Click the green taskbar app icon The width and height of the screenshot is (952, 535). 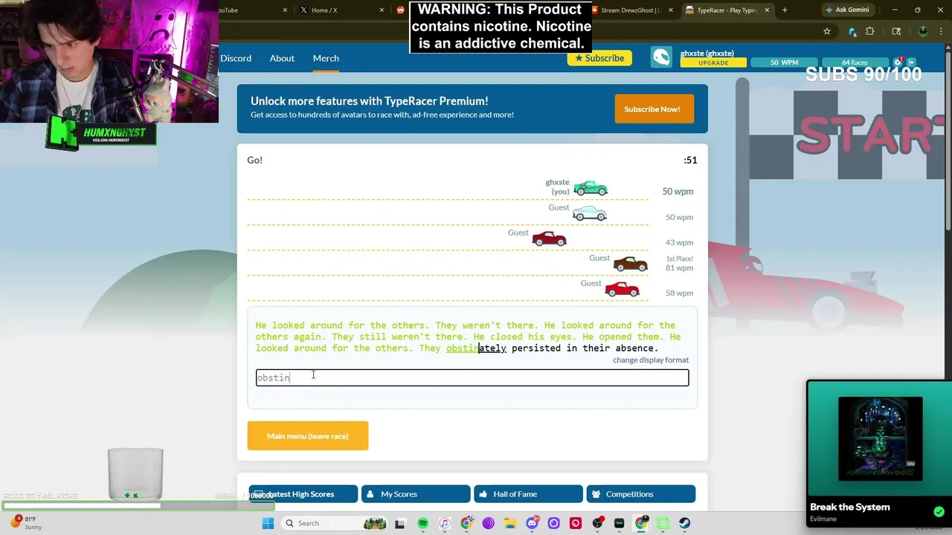coord(663,523)
